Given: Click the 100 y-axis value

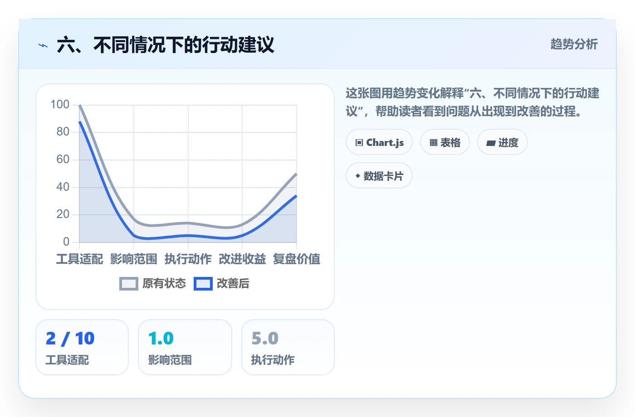Looking at the screenshot, I should (x=60, y=105).
